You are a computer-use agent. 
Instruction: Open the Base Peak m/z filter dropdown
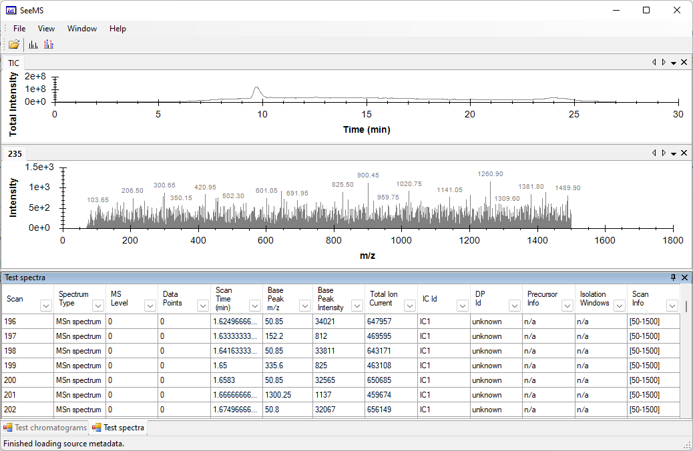point(305,306)
